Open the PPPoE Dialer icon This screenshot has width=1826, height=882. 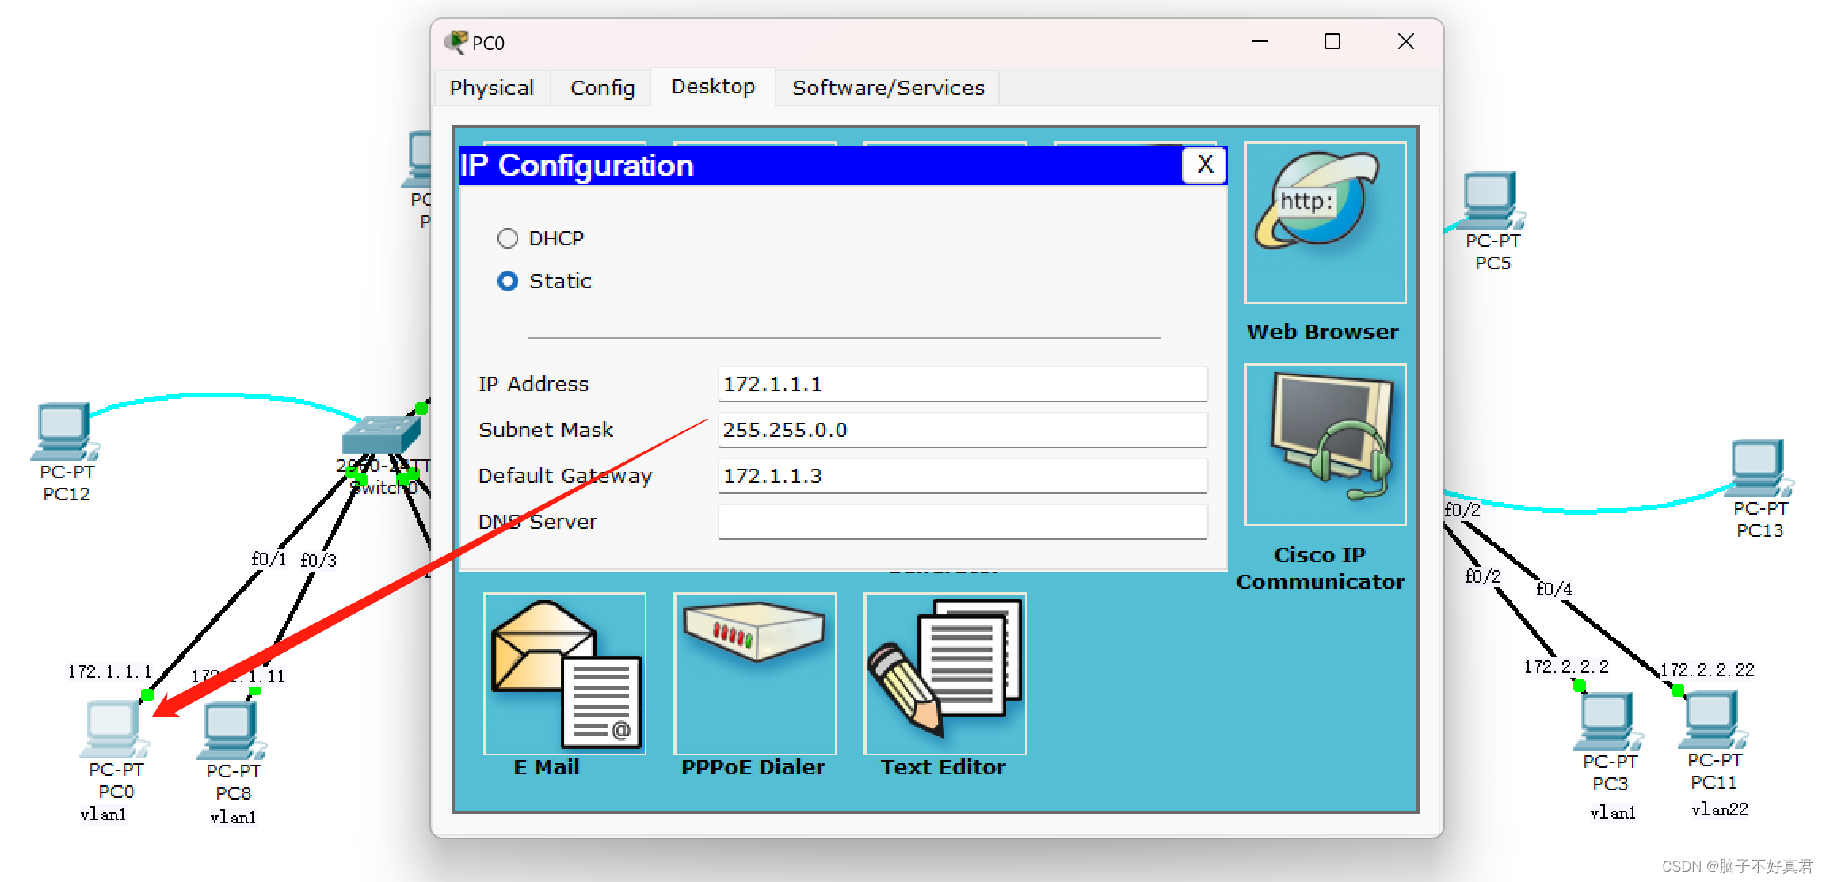754,674
